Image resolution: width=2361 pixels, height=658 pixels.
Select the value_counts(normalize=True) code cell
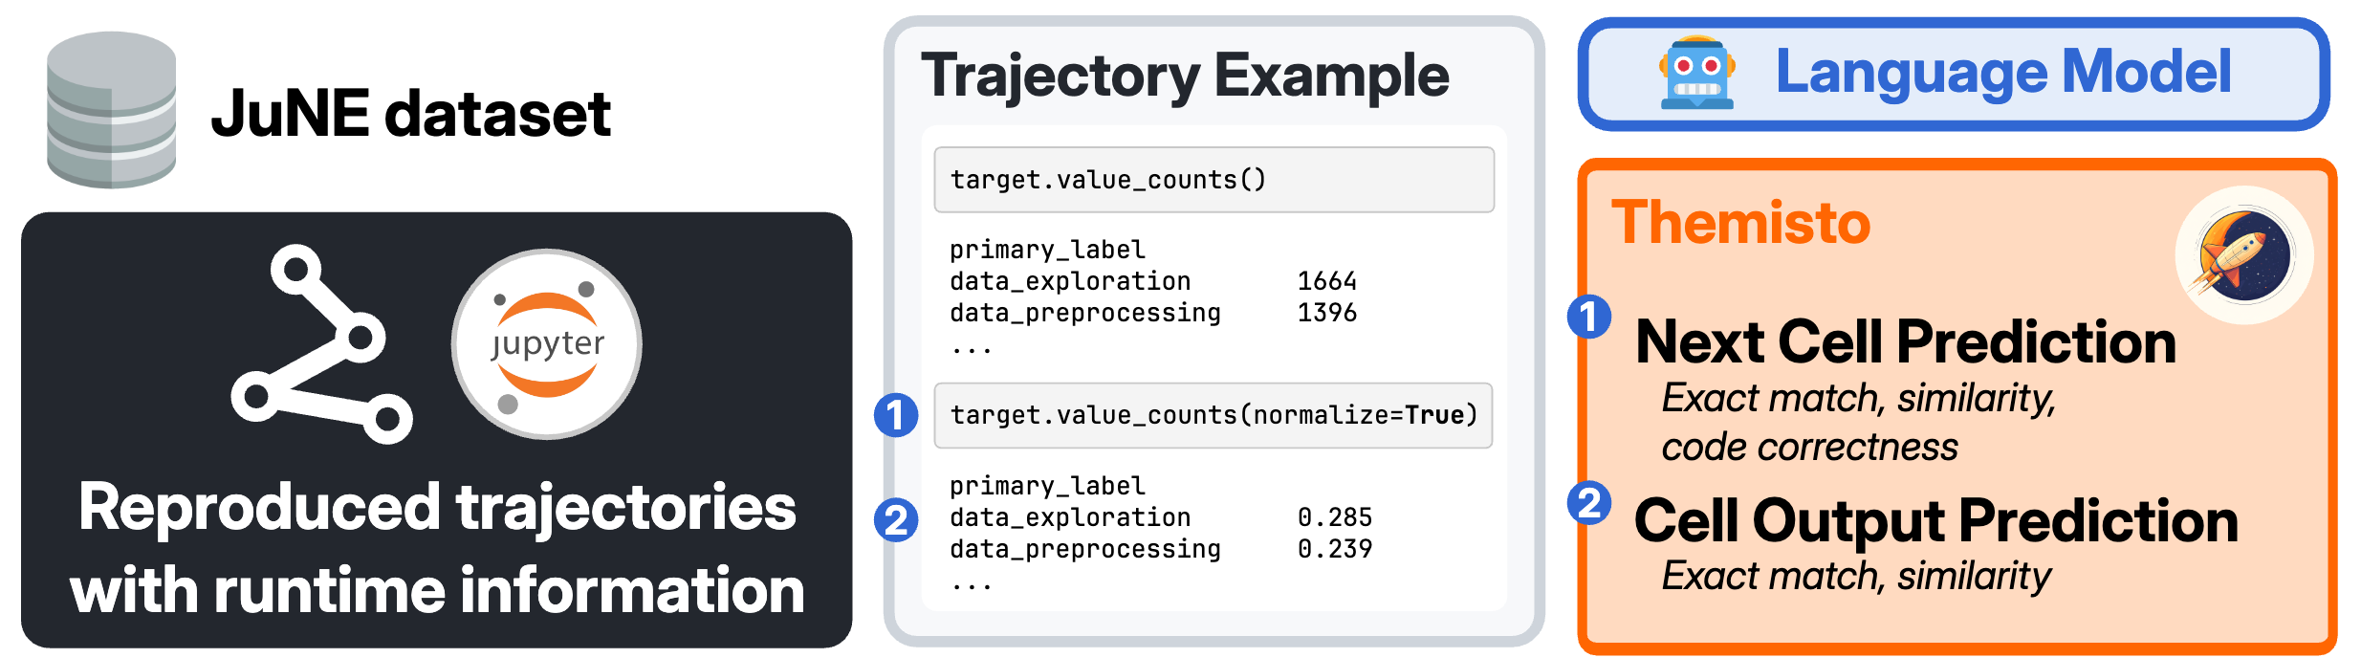coord(1213,415)
